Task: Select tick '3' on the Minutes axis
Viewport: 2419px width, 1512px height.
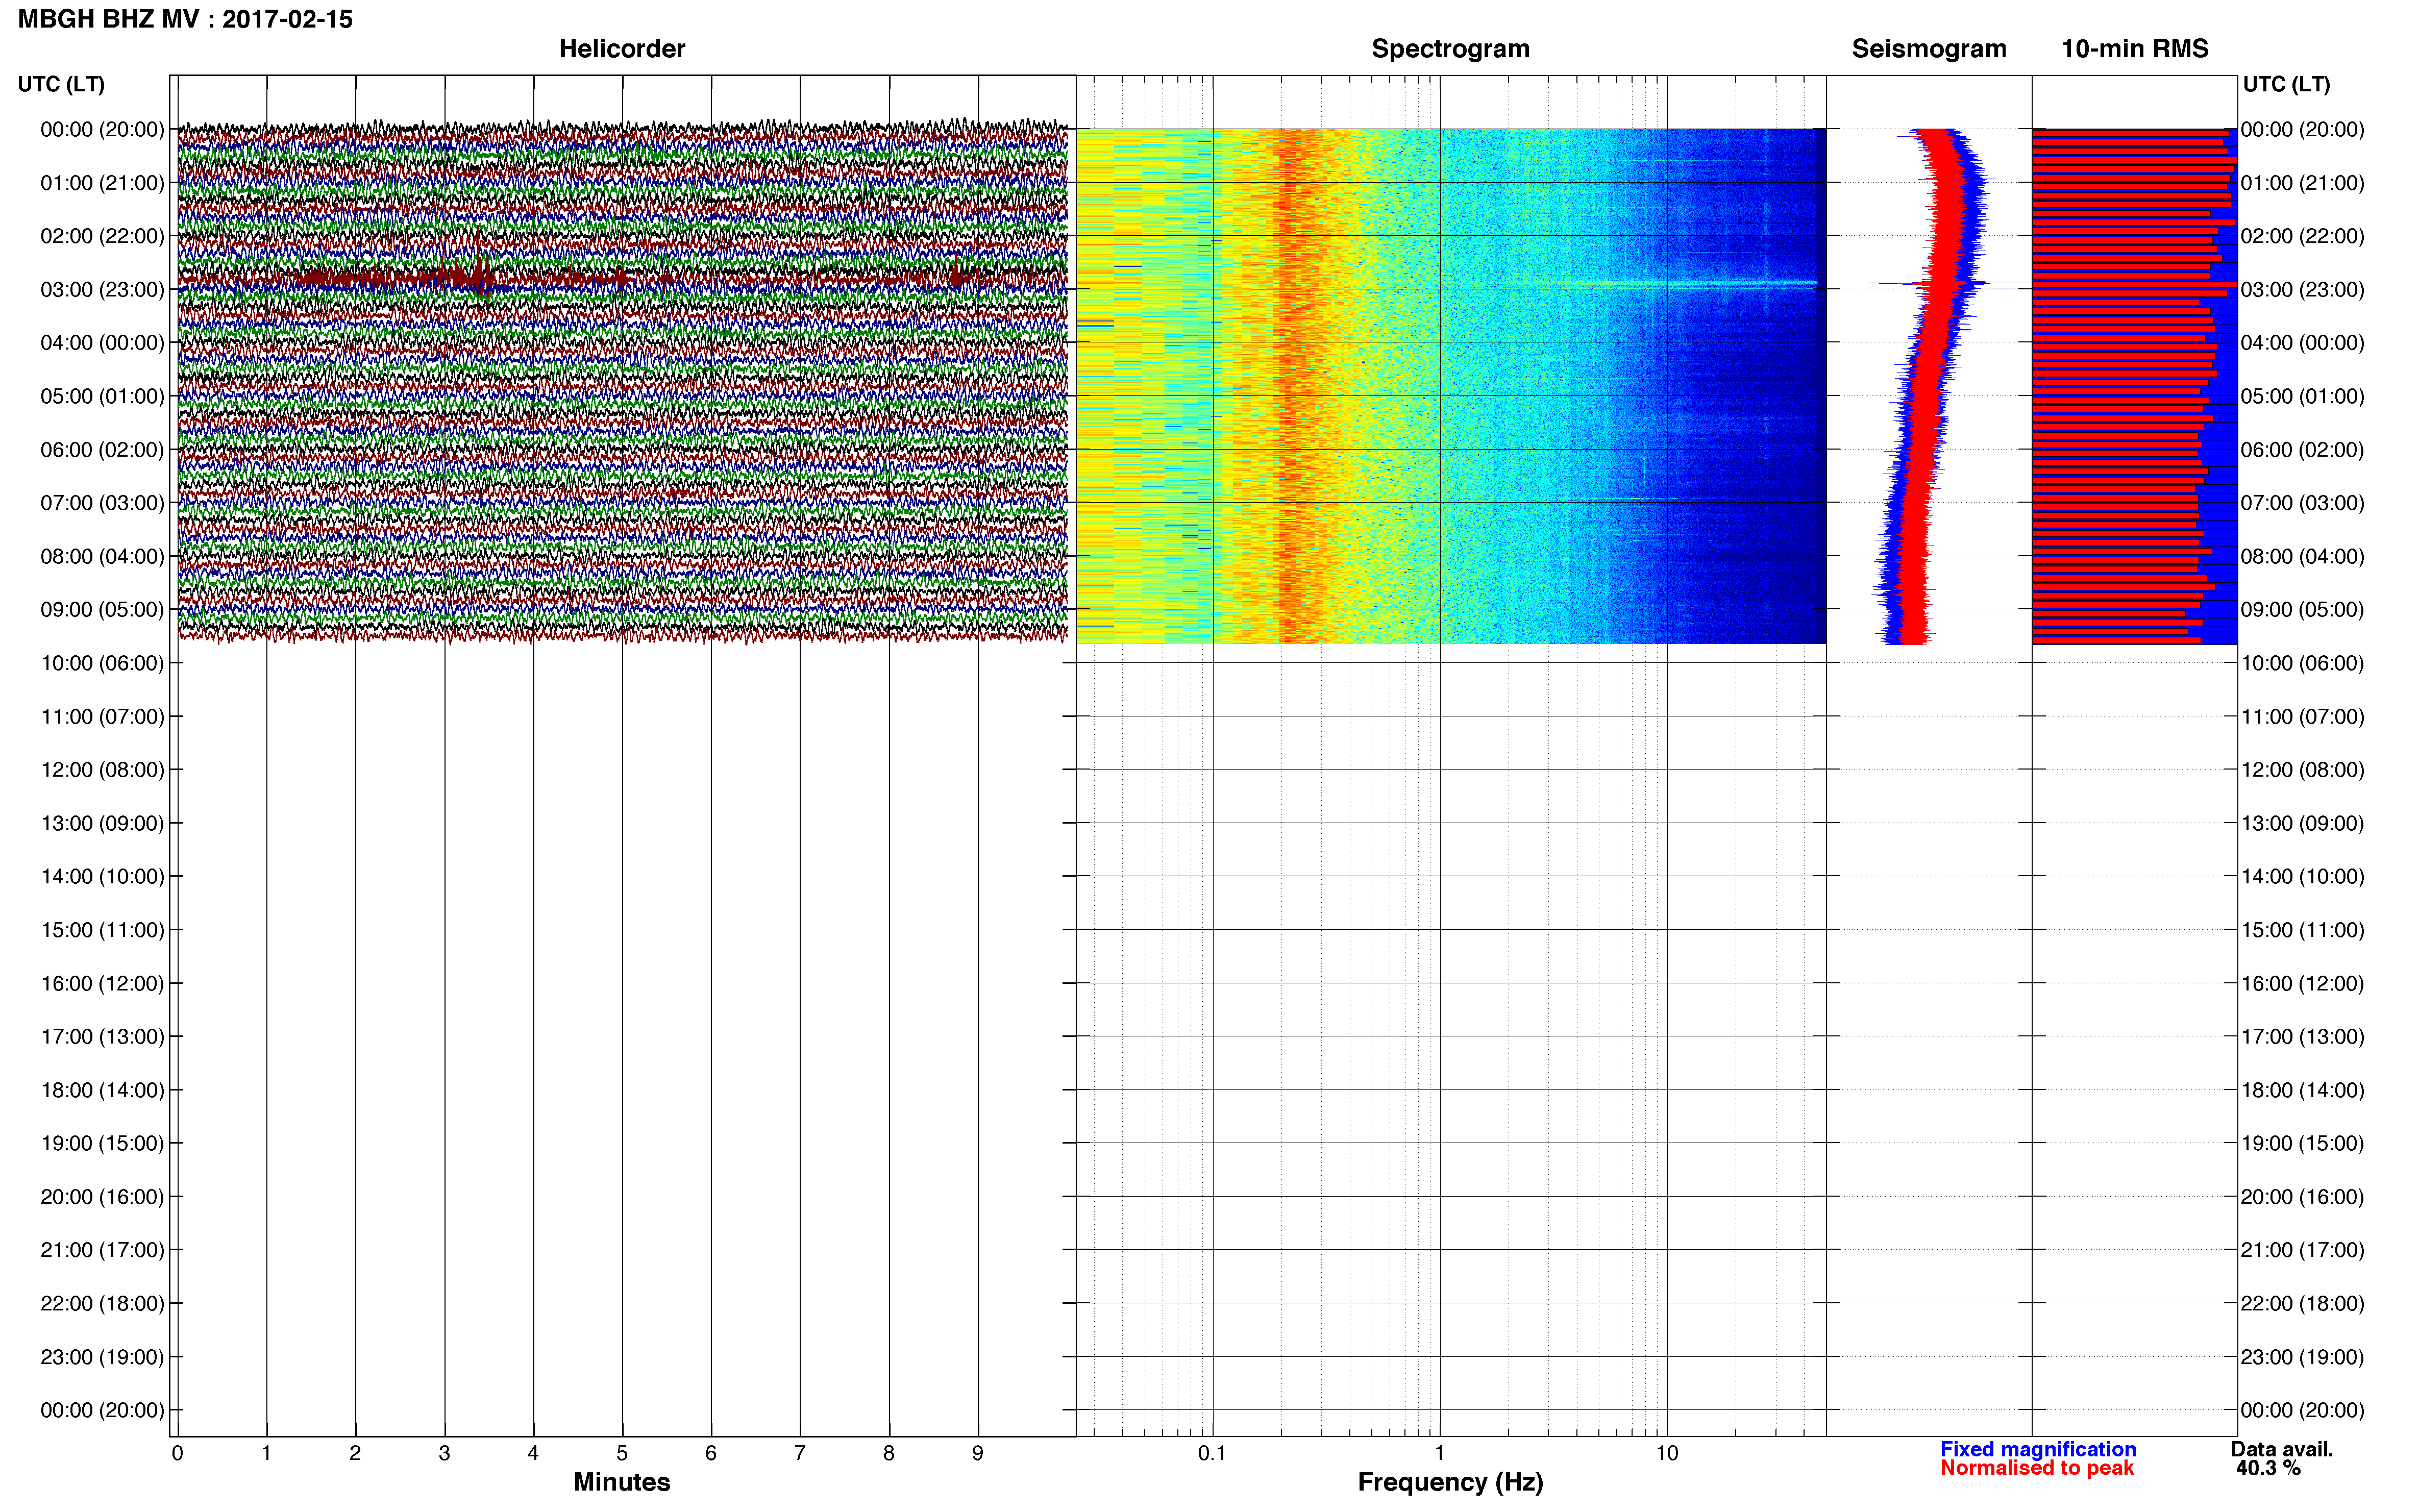Action: (444, 1454)
